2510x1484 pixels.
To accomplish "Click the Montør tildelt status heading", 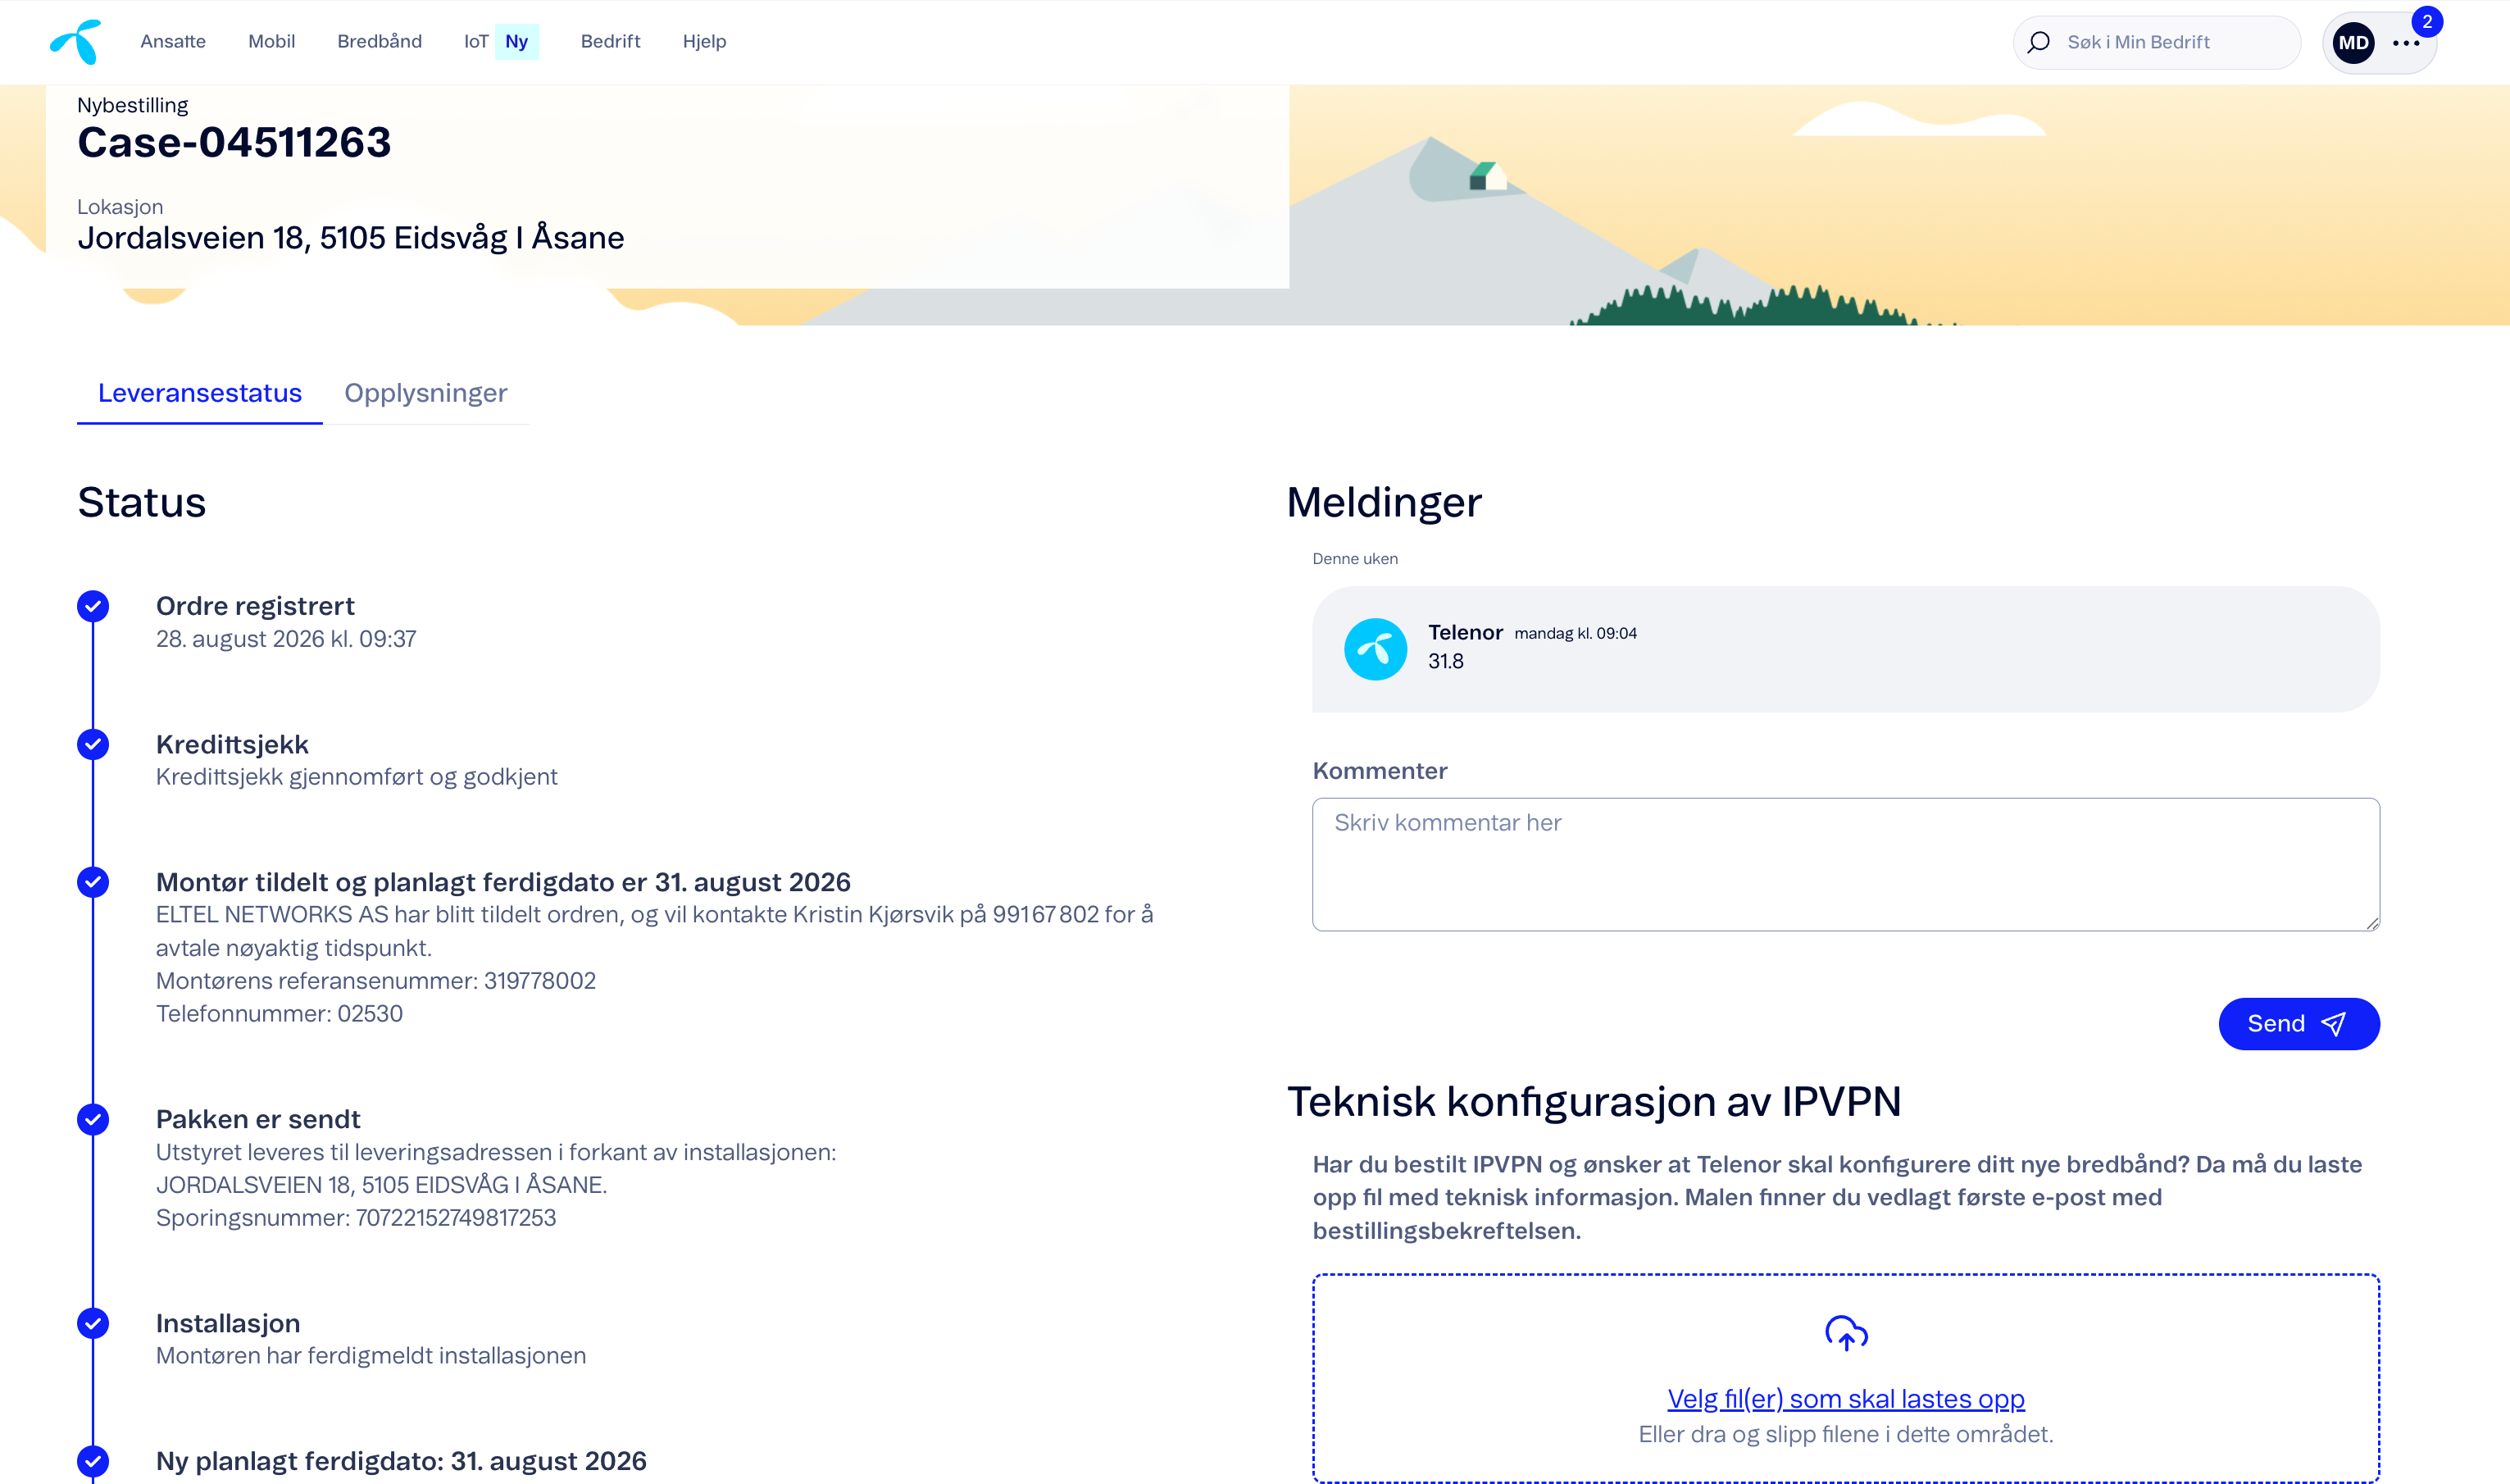I will [x=504, y=882].
